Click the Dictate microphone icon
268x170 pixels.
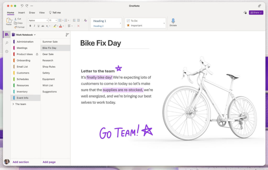point(173,21)
